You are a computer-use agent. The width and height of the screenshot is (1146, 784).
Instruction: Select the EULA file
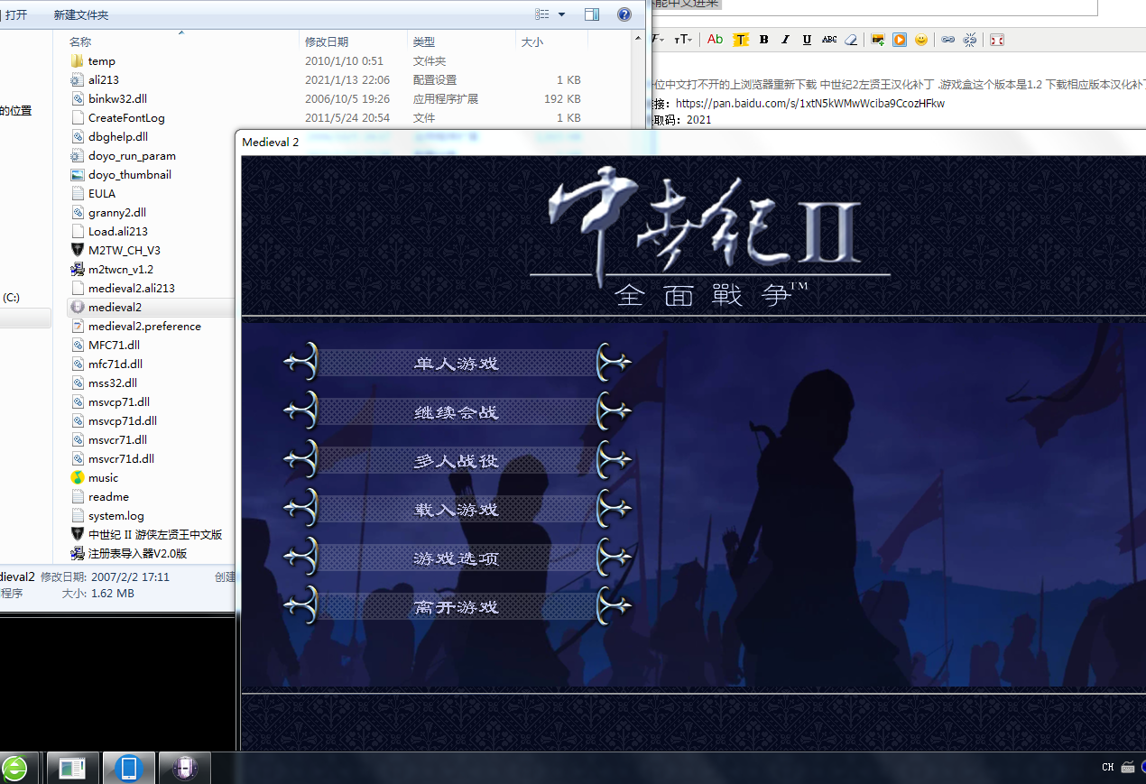[x=93, y=193]
